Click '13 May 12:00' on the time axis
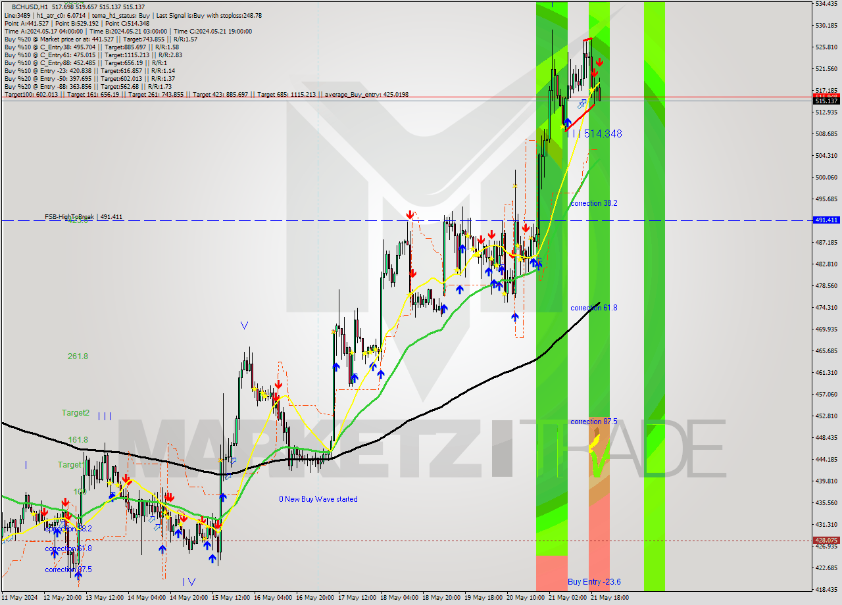The image size is (842, 605). [105, 598]
